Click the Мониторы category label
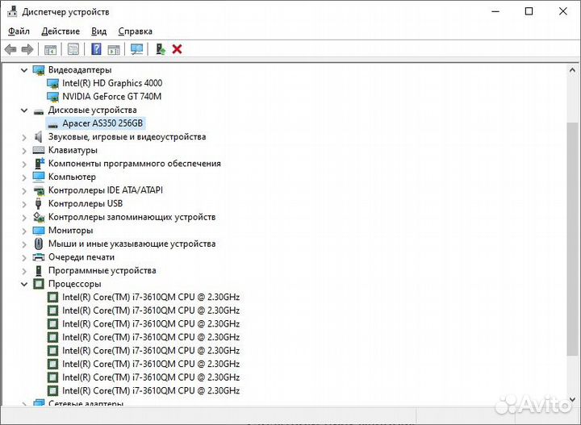Viewport: 581px width, 425px height. pyautogui.click(x=70, y=231)
